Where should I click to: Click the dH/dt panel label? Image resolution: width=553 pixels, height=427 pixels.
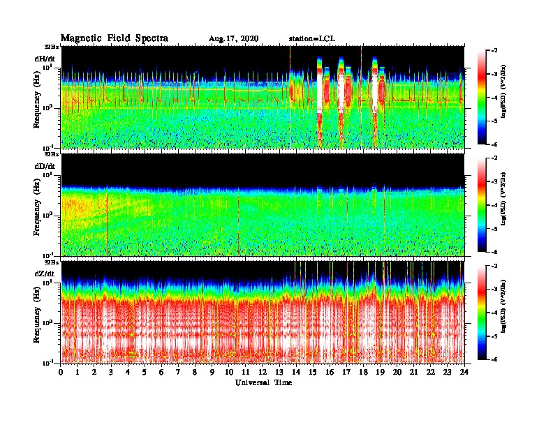coord(45,59)
